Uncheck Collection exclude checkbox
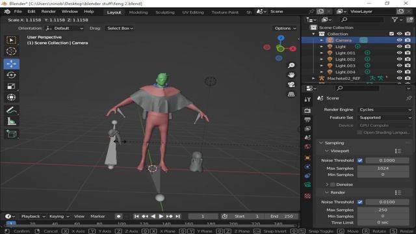The height and width of the screenshot is (234, 416). coord(391,34)
